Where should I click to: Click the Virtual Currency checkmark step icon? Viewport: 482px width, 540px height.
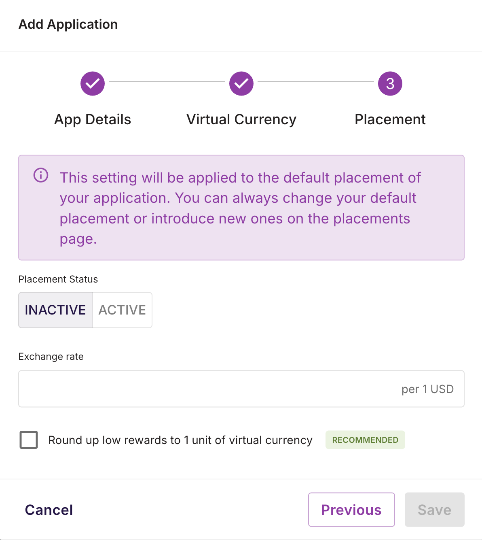coord(241,84)
